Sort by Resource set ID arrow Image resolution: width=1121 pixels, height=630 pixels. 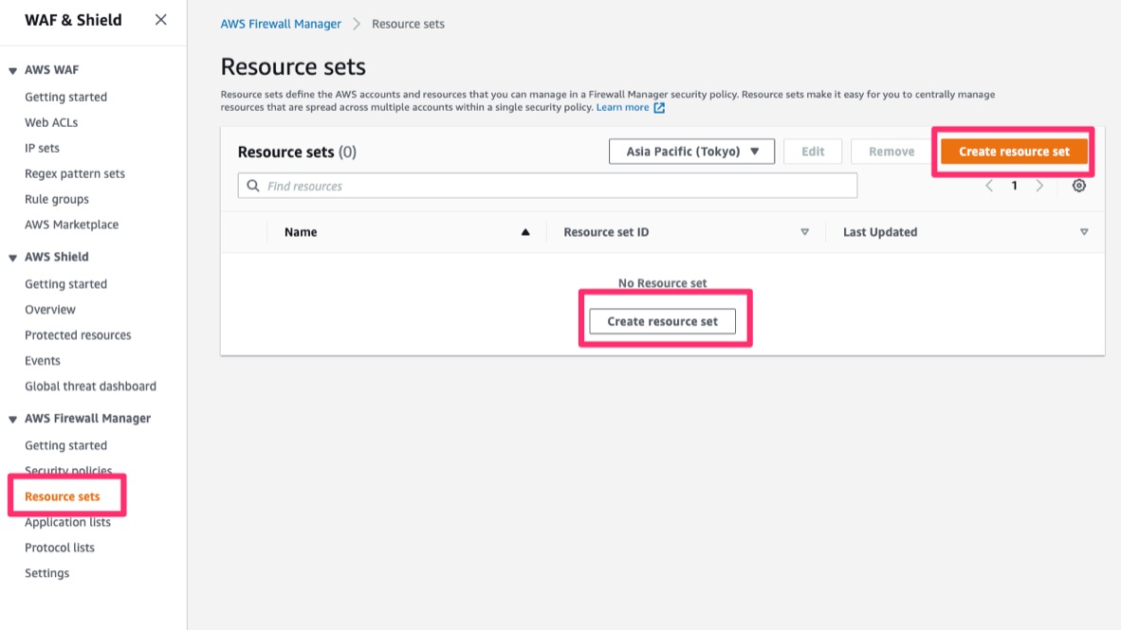point(804,232)
